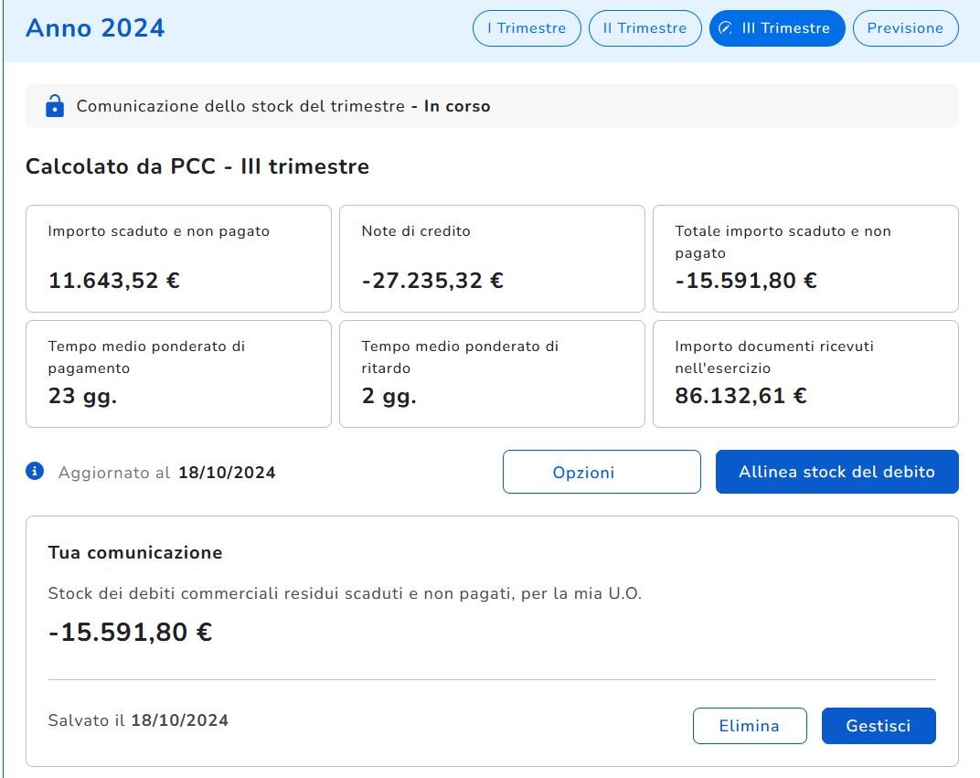Click the stock amount under Tua comunicazione
Screen dimensions: 980x778
click(x=130, y=632)
